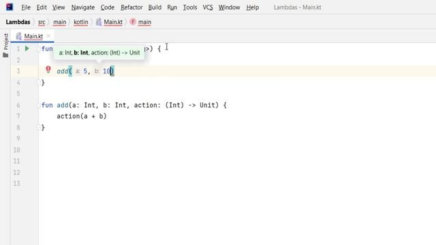Image resolution: width=436 pixels, height=245 pixels.
Task: Click the add function name on line 6
Action: [x=63, y=105]
